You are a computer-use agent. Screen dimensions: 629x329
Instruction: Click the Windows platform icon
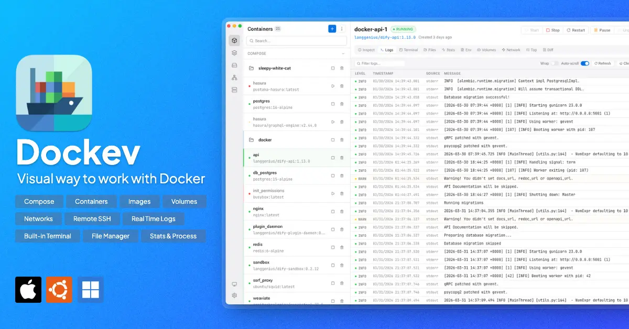click(x=91, y=290)
